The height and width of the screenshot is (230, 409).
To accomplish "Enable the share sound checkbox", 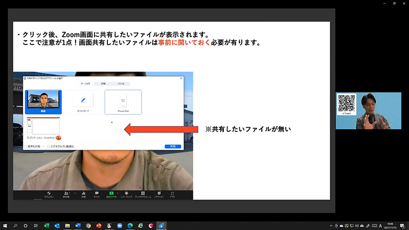I will [26, 146].
